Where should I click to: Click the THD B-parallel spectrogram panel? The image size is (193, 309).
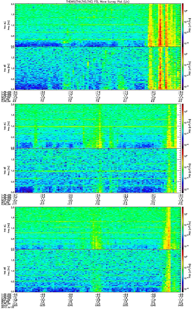point(97,170)
